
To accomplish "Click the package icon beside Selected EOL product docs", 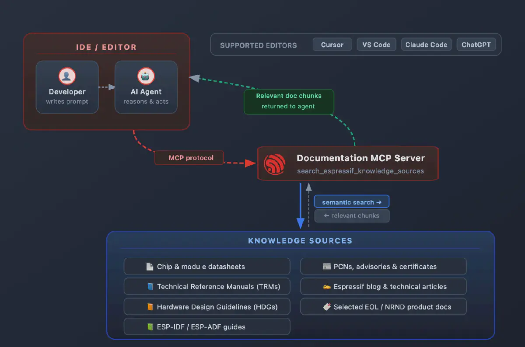I will pyautogui.click(x=327, y=306).
